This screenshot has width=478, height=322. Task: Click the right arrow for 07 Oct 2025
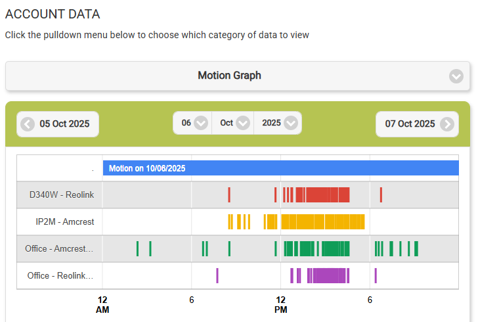(446, 124)
